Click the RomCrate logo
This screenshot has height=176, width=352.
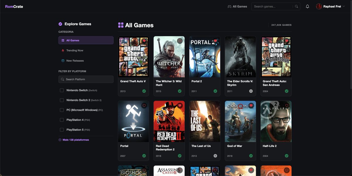14,6
